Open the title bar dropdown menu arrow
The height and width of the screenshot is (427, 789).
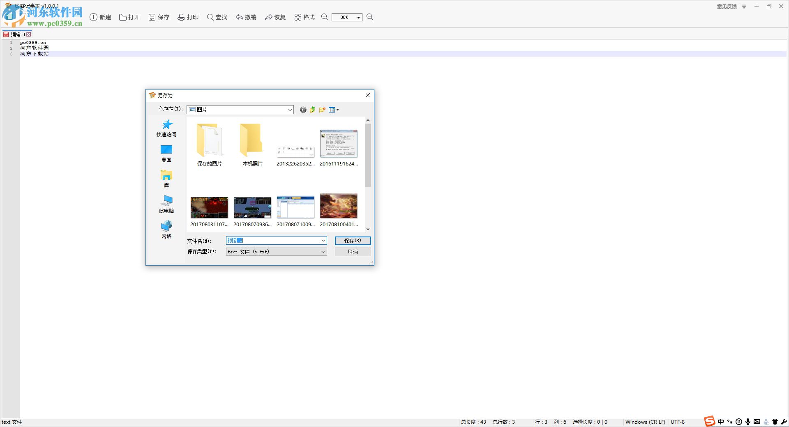[x=744, y=7]
